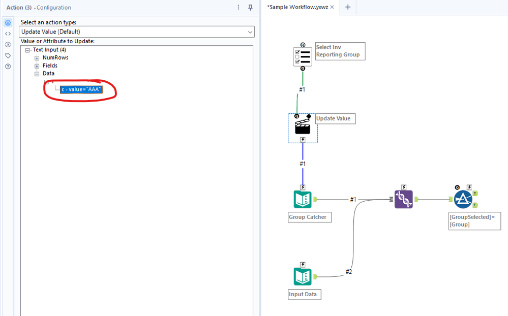The width and height of the screenshot is (508, 316).
Task: Click the Update Value annotation label
Action: point(335,118)
